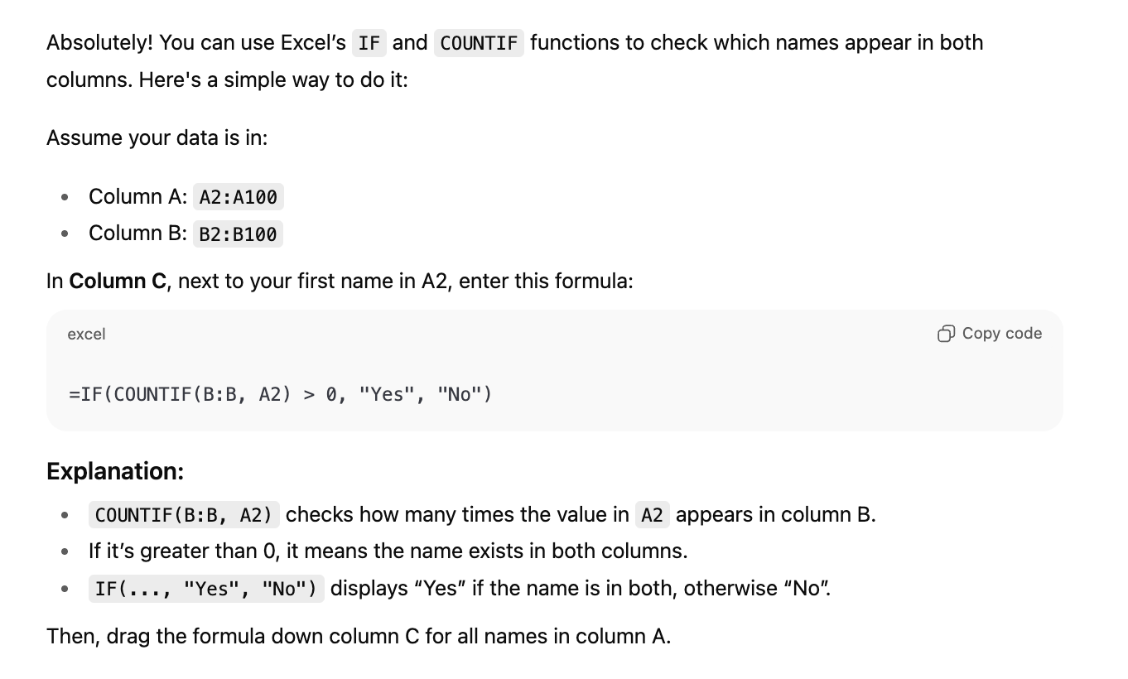Click the "Assume your data is in:" line
The height and width of the screenshot is (679, 1128).
(157, 137)
